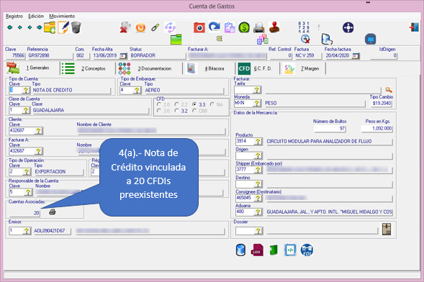The height and width of the screenshot is (282, 424).
Task: Click the trash can delete icon
Action: tap(76, 27)
